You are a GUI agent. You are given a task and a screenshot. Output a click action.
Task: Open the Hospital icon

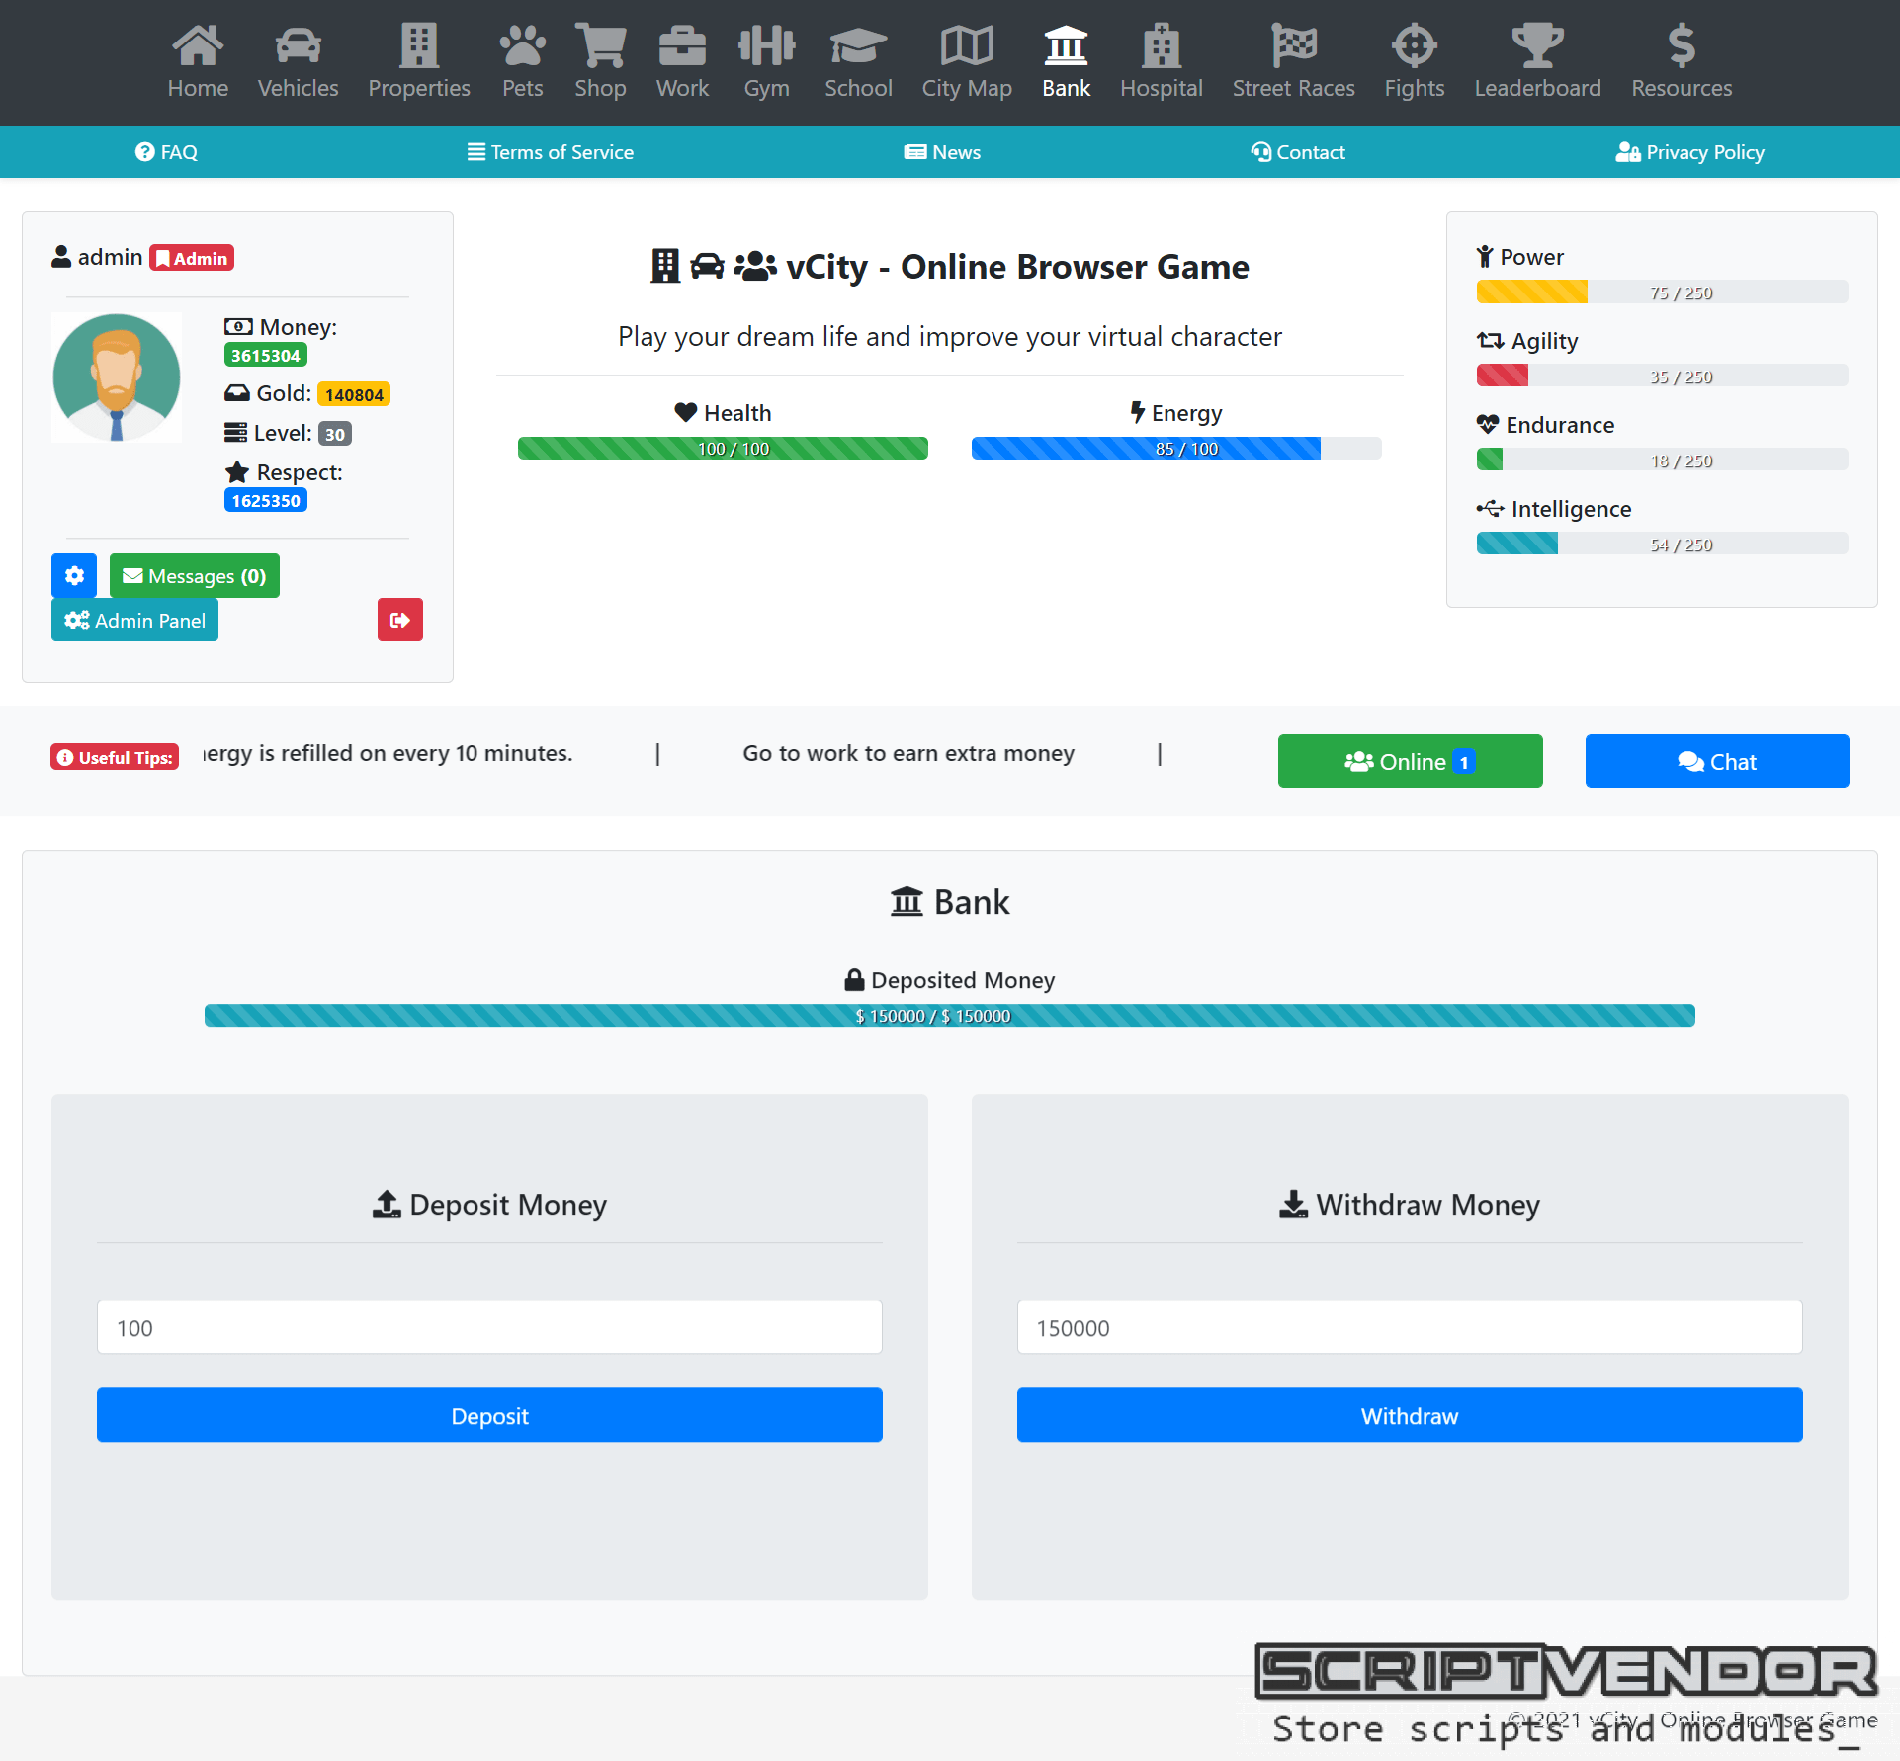tap(1161, 44)
